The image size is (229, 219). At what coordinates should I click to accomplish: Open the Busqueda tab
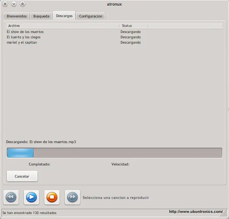click(41, 16)
